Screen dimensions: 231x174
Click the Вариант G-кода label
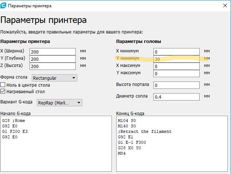tap(16, 102)
